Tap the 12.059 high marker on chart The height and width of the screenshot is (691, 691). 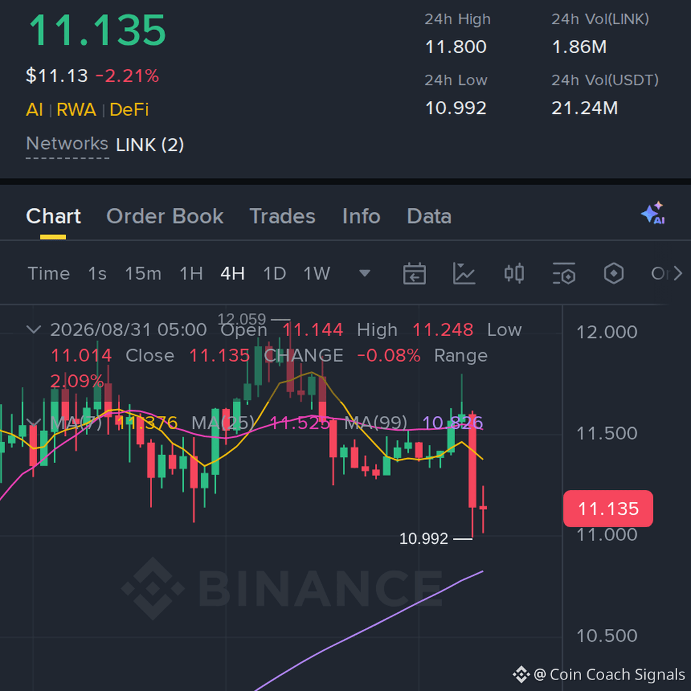[242, 319]
